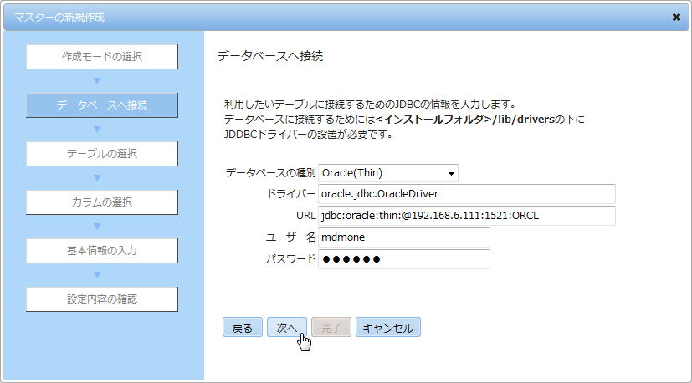
Task: Proceed with the 次へ button
Action: coord(287,328)
